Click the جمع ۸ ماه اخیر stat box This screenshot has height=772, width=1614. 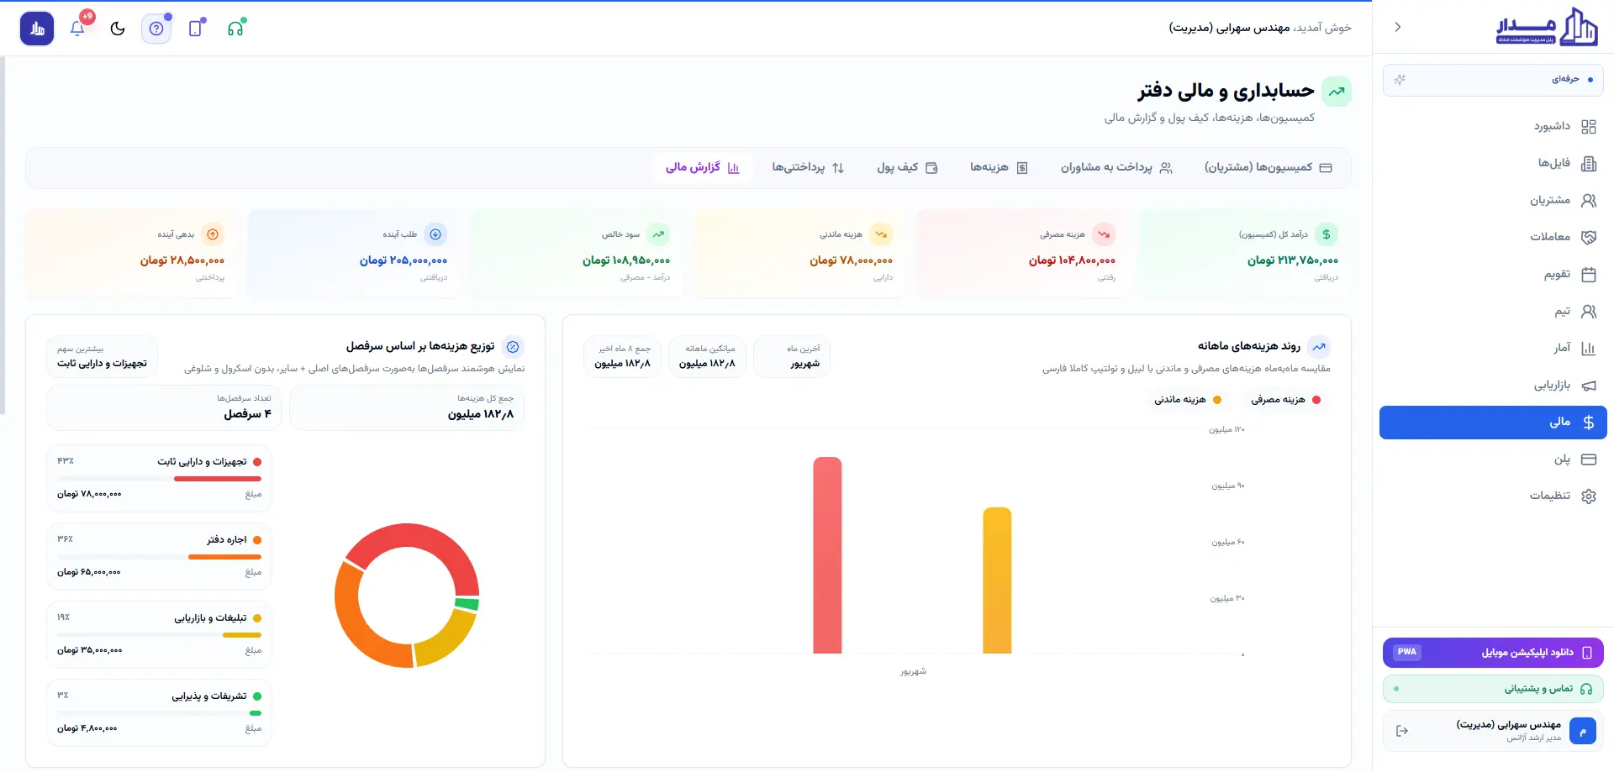coord(622,356)
